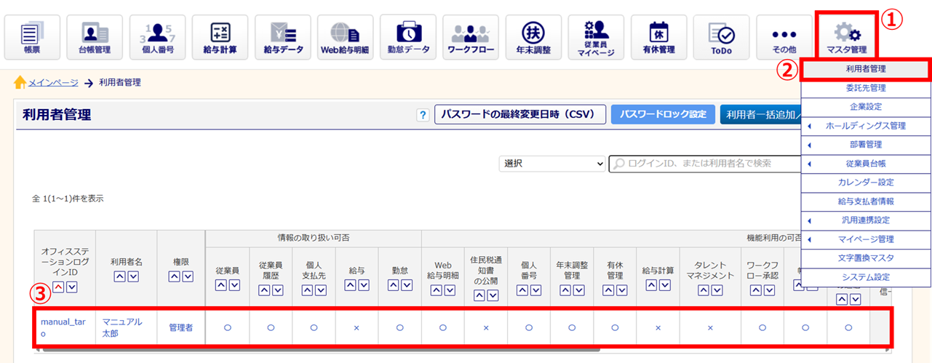
Task: Open the 選択 search filter dropdown
Action: pyautogui.click(x=552, y=164)
